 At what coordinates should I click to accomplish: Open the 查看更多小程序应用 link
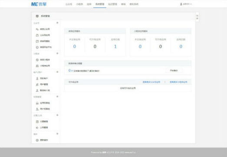pos(178,82)
